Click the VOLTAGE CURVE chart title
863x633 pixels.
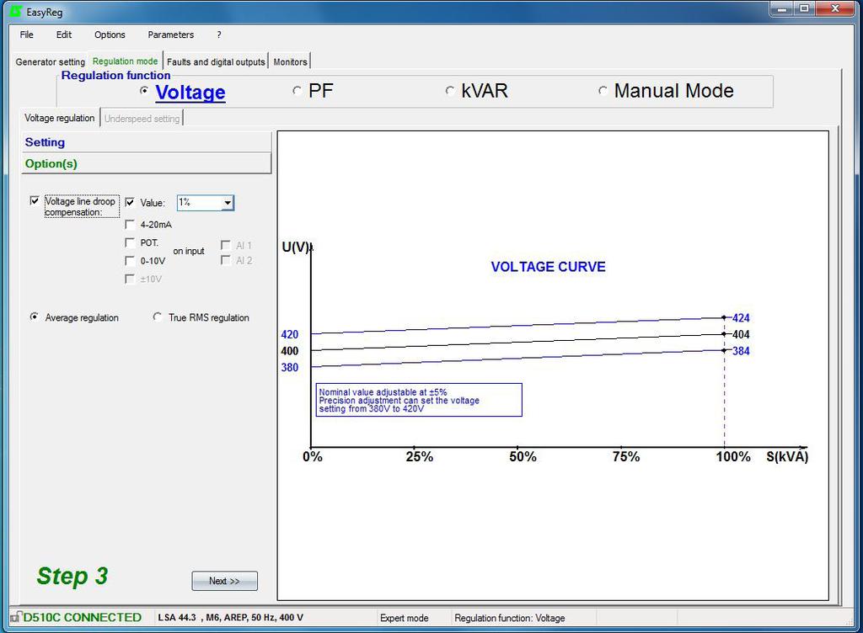click(x=548, y=267)
